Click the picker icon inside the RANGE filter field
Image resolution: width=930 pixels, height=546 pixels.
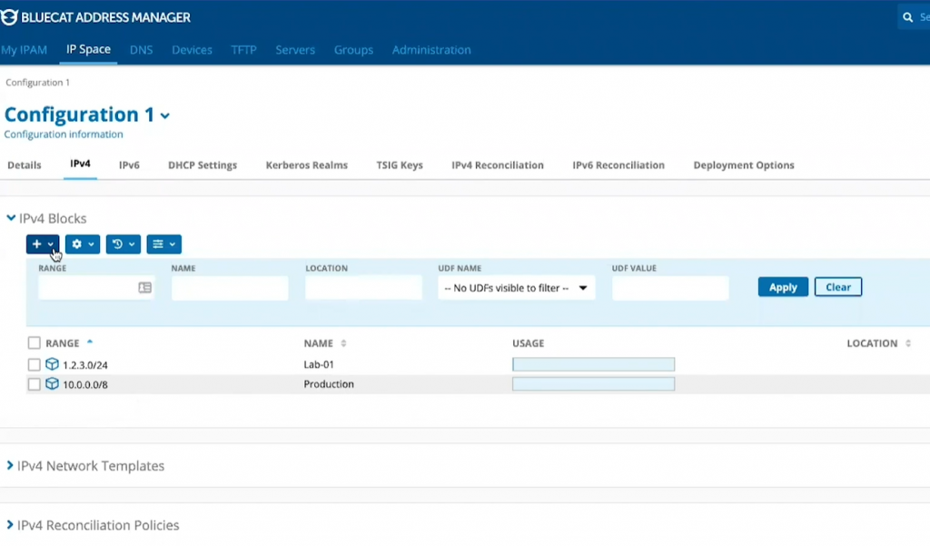(143, 287)
